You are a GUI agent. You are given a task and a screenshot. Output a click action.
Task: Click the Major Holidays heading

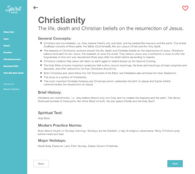pos(52,141)
